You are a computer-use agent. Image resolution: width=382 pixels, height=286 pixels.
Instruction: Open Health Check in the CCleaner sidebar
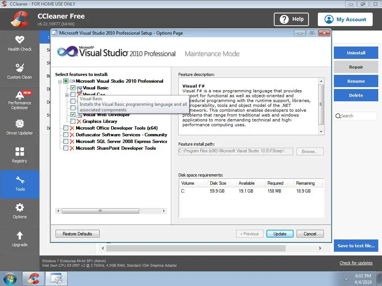(19, 44)
